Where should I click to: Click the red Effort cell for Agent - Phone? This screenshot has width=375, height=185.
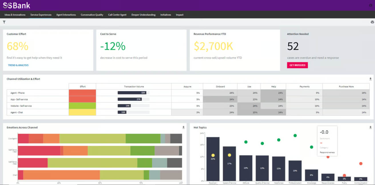[82, 93]
